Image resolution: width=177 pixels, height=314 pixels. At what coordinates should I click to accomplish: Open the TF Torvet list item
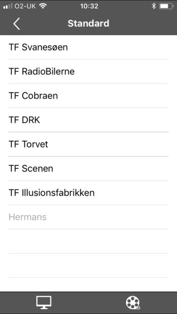88,144
